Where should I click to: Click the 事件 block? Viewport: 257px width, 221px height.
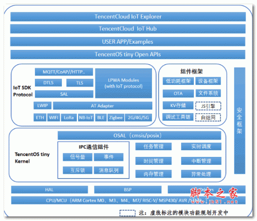pyautogui.click(x=109, y=157)
